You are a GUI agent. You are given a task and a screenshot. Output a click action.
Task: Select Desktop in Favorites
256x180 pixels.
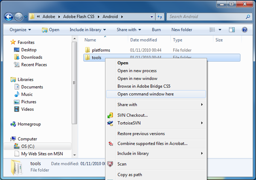pyautogui.click(x=25, y=50)
